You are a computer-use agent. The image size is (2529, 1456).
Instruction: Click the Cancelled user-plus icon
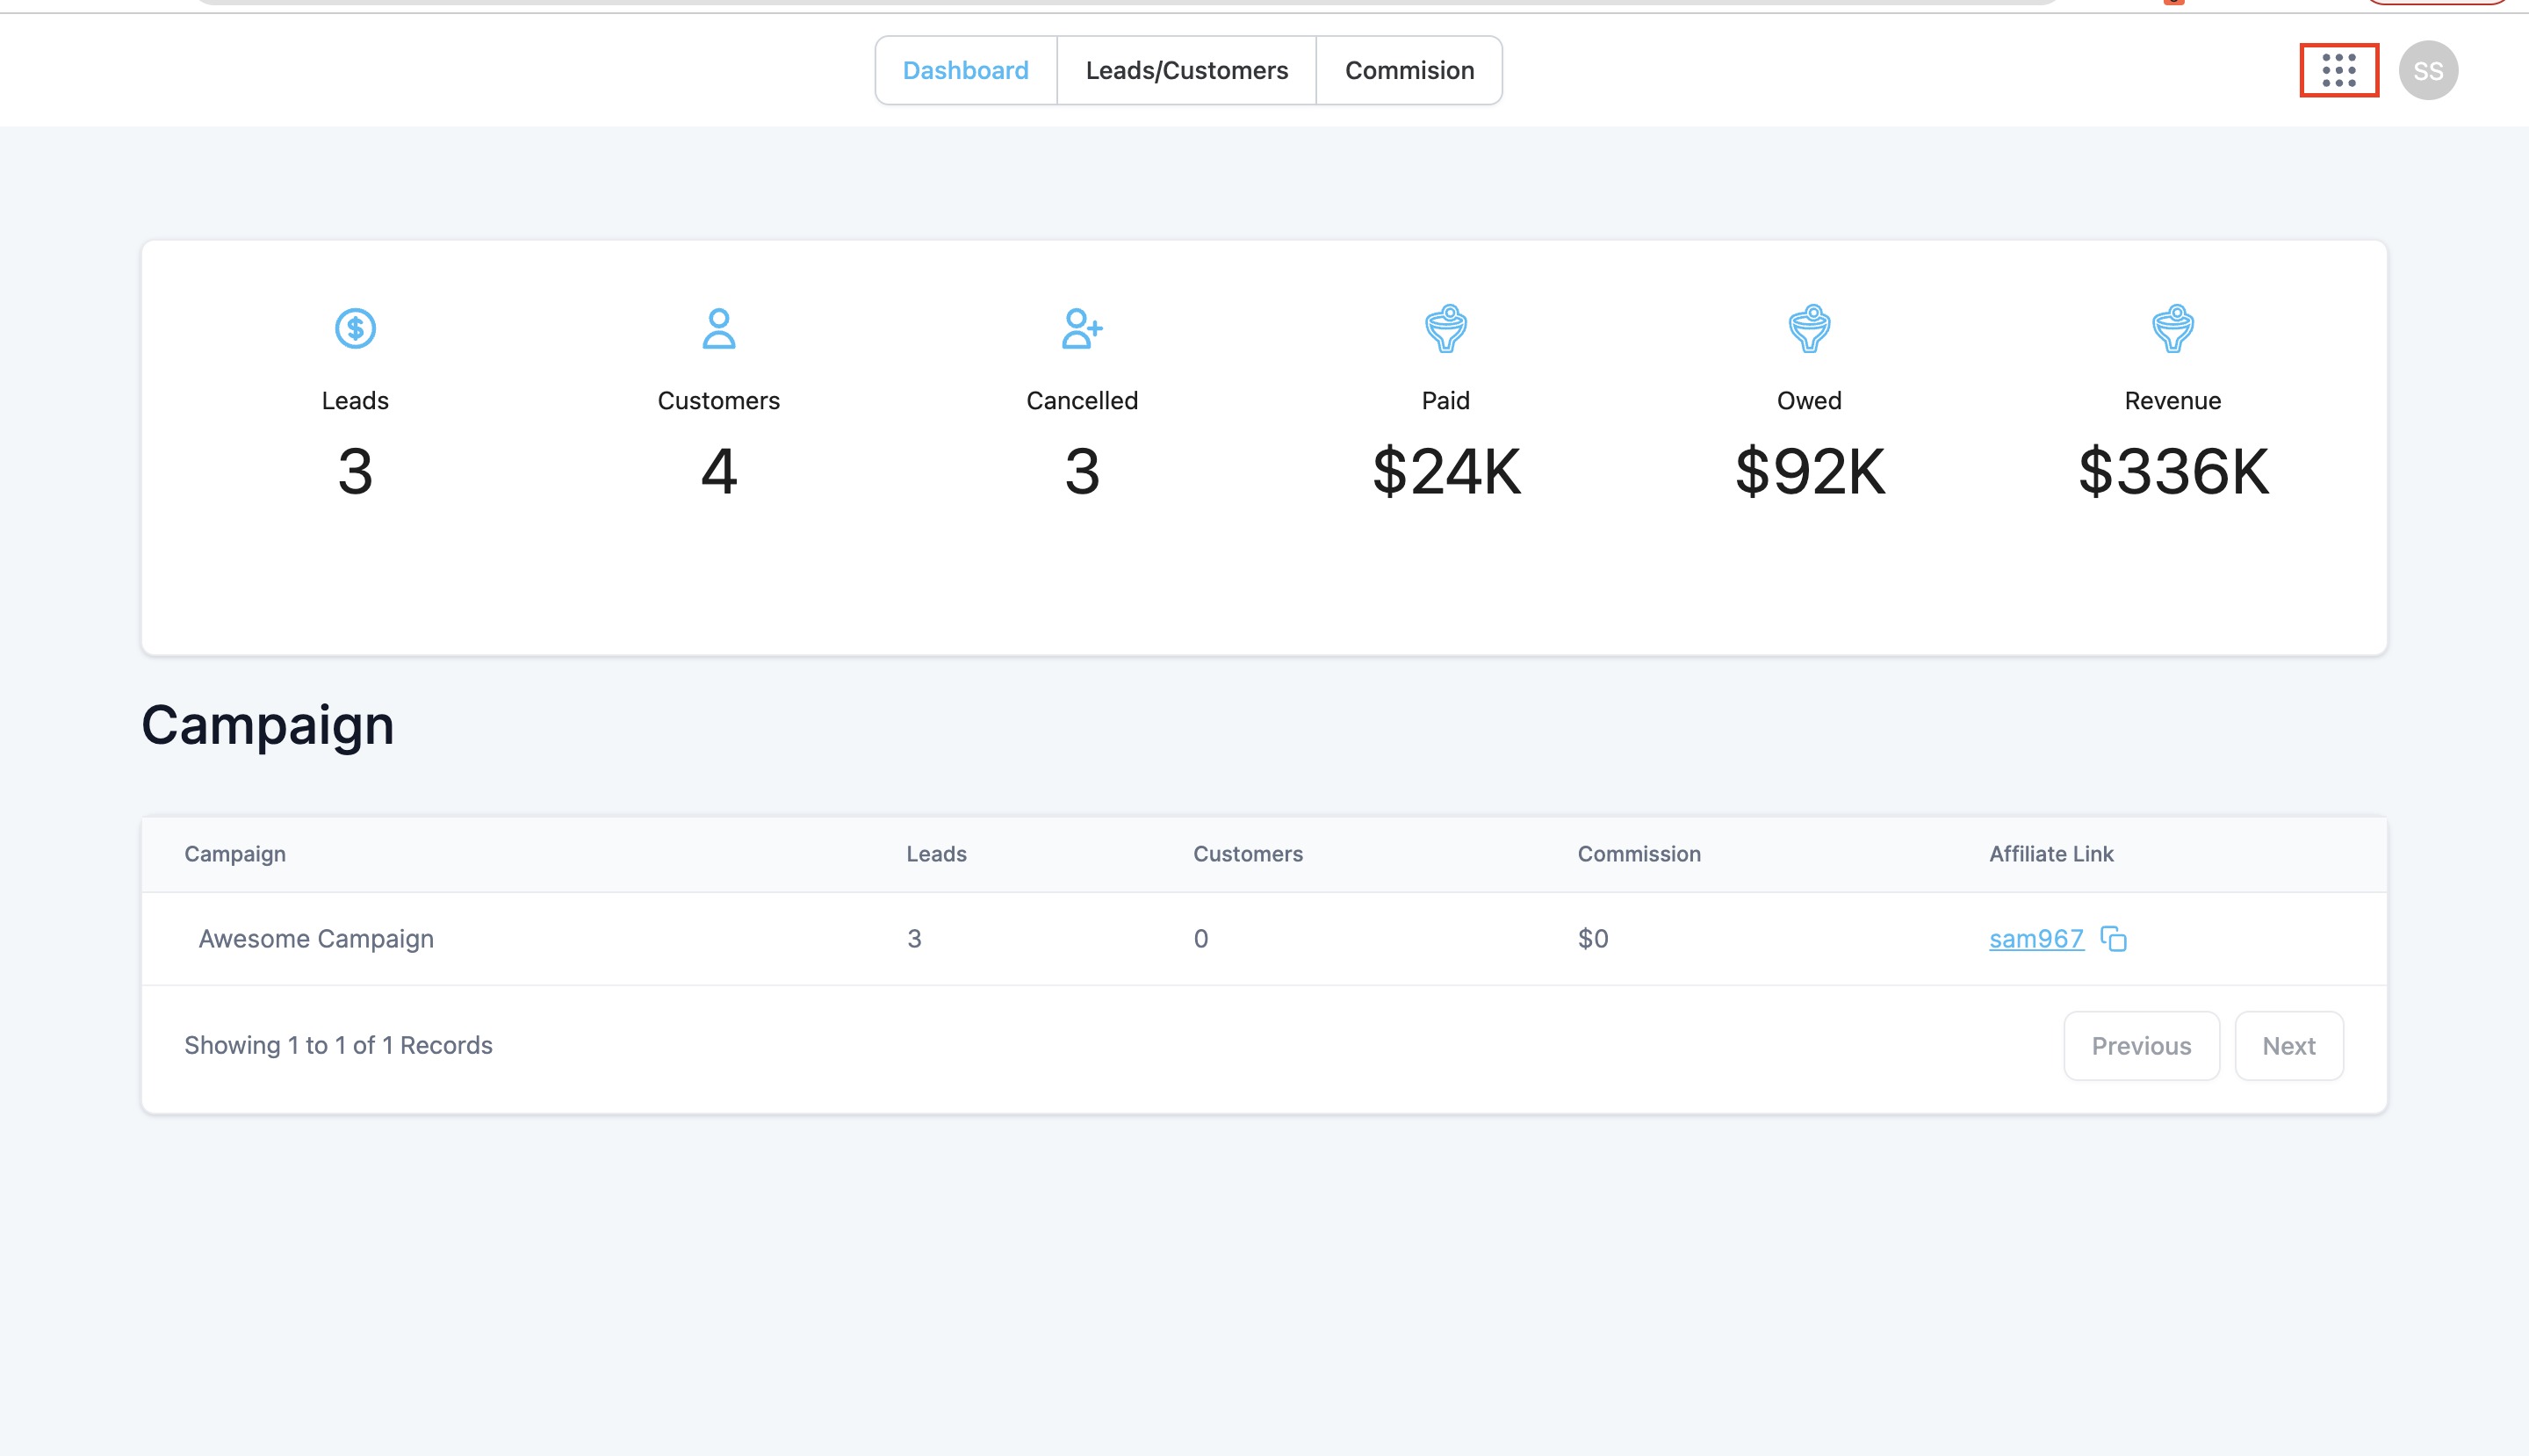1081,328
